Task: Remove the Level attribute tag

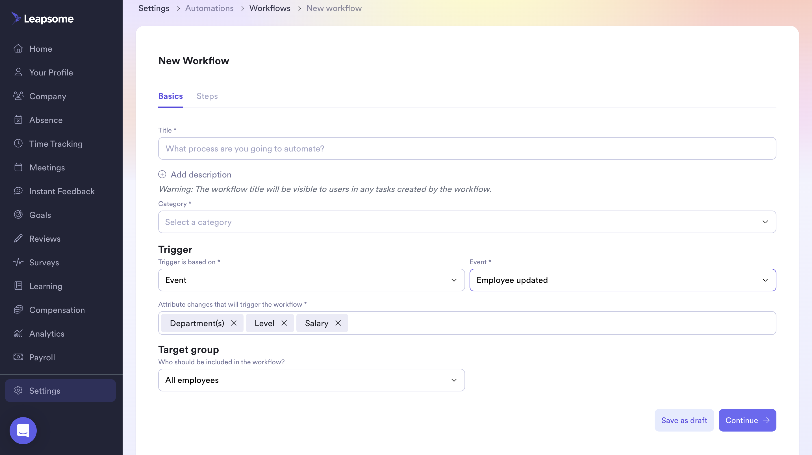Action: (284, 323)
